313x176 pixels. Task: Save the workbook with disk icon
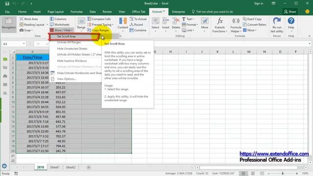coord(7,3)
